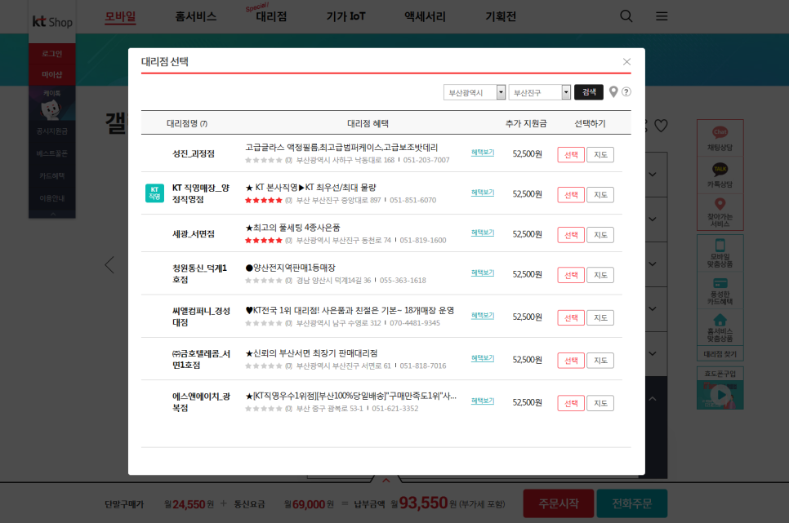
Task: Click the 케이톡 character icon in sidebar
Action: [x=51, y=109]
